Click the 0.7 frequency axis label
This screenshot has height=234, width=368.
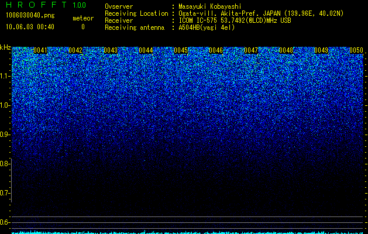[x=5, y=193]
